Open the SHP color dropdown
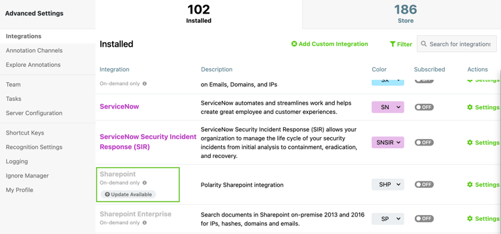Viewport: 501px width, 234px height. (388, 185)
